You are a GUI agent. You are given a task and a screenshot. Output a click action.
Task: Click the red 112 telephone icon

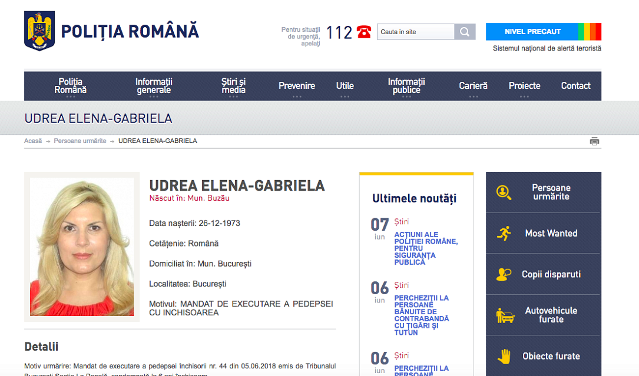pyautogui.click(x=364, y=32)
